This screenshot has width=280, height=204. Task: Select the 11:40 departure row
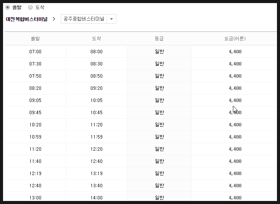tap(35, 161)
